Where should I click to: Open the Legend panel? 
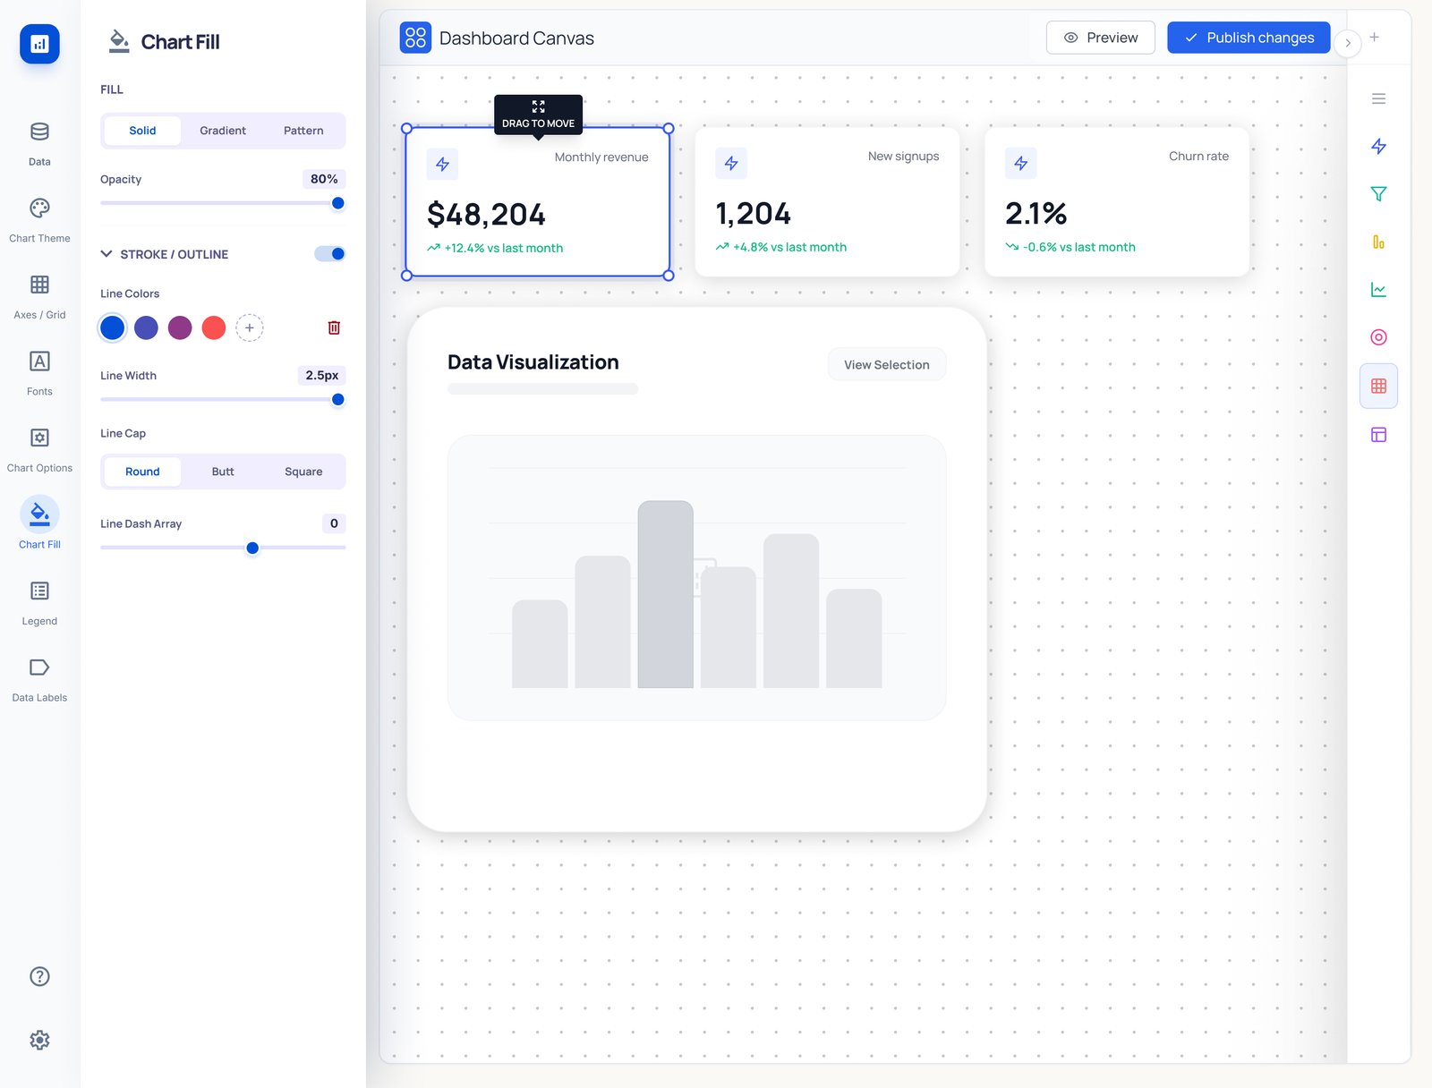coord(39,602)
